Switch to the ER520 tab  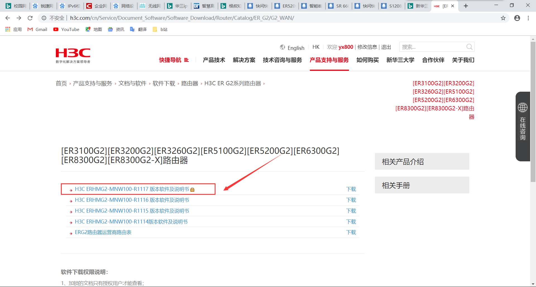pyautogui.click(x=285, y=6)
